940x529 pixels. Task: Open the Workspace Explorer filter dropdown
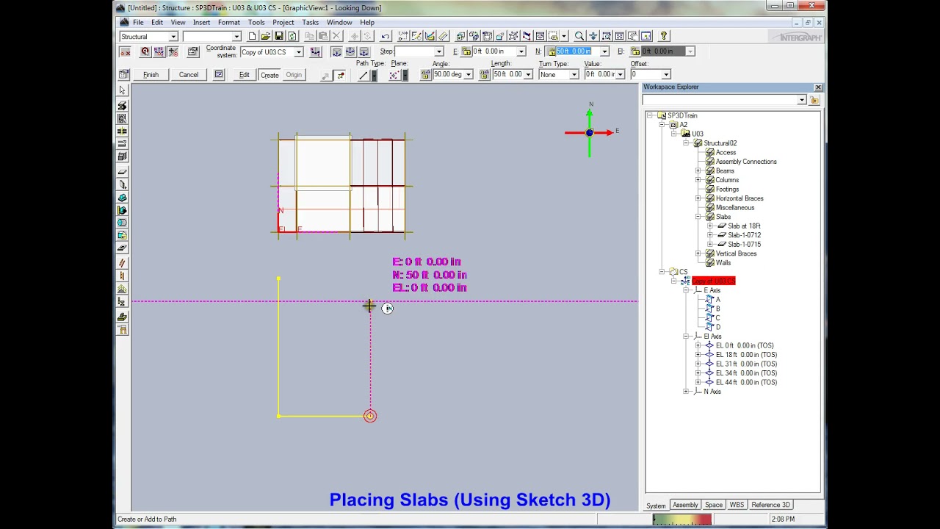[x=802, y=100]
